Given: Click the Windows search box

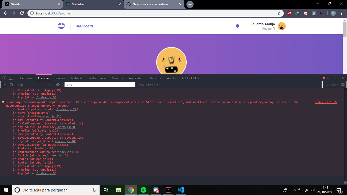Looking at the screenshot, I should pyautogui.click(x=56, y=190).
